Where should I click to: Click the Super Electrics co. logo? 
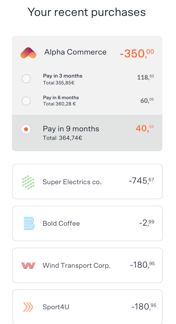tap(28, 181)
